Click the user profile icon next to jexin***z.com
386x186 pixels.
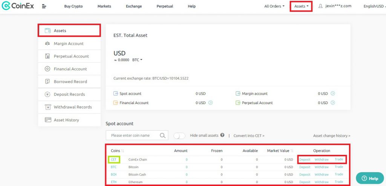coord(320,6)
